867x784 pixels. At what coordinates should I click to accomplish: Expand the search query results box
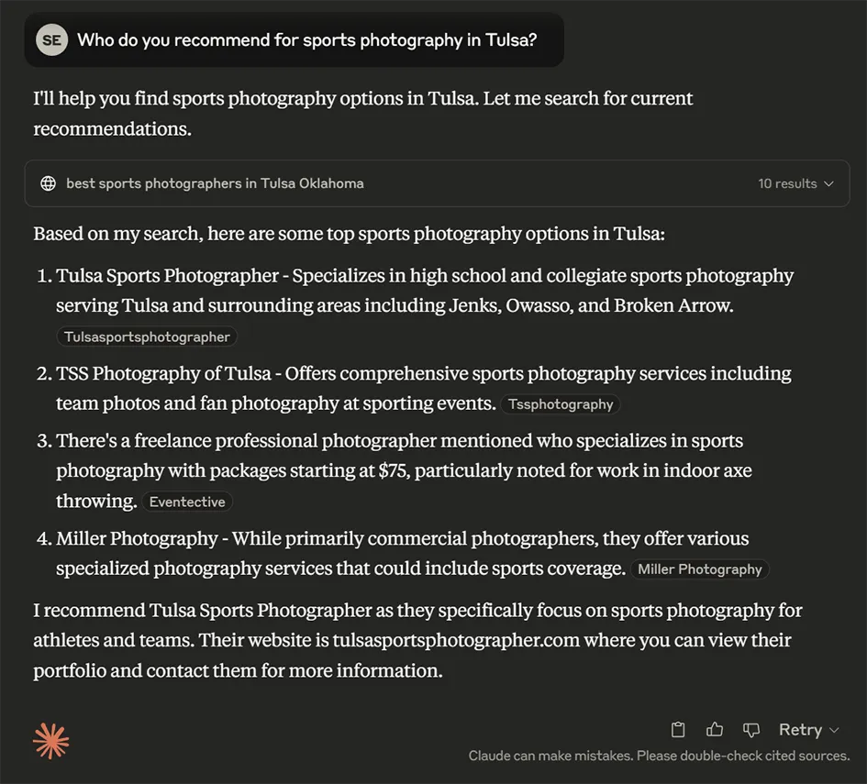point(437,183)
